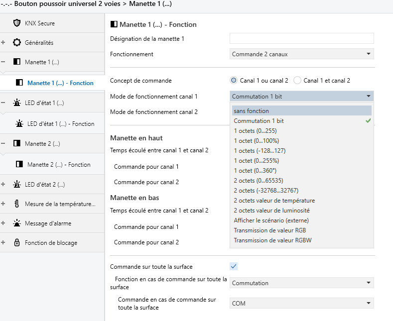Click the KNX Secure shield icon
The image size is (393, 321).
click(17, 23)
